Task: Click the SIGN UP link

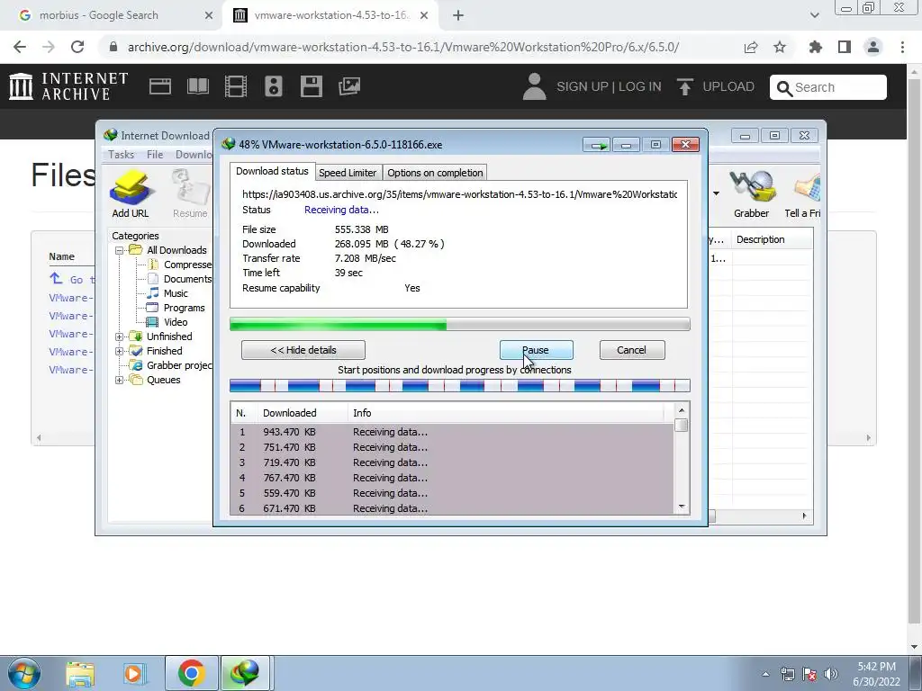Action: (583, 87)
